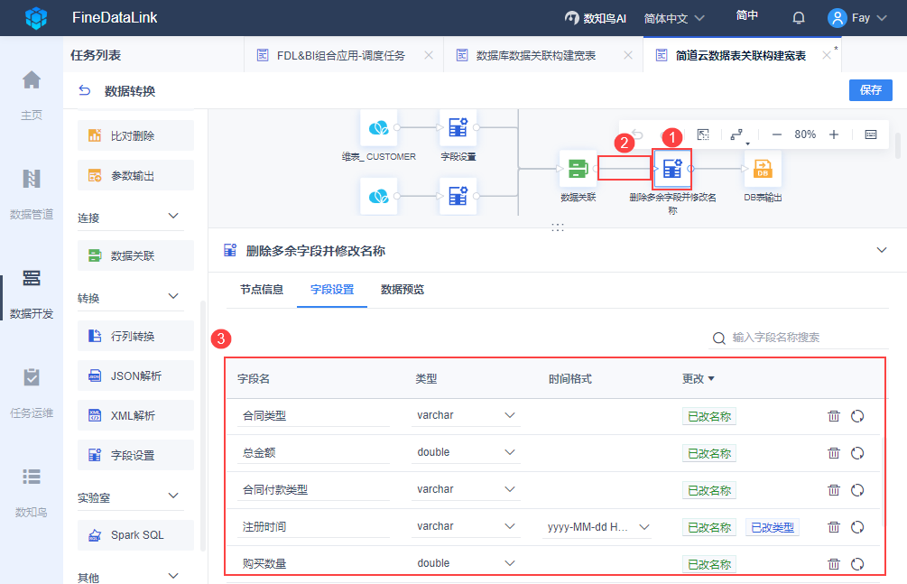The width and height of the screenshot is (907, 584).
Task: Click the 保存 button
Action: (x=871, y=89)
